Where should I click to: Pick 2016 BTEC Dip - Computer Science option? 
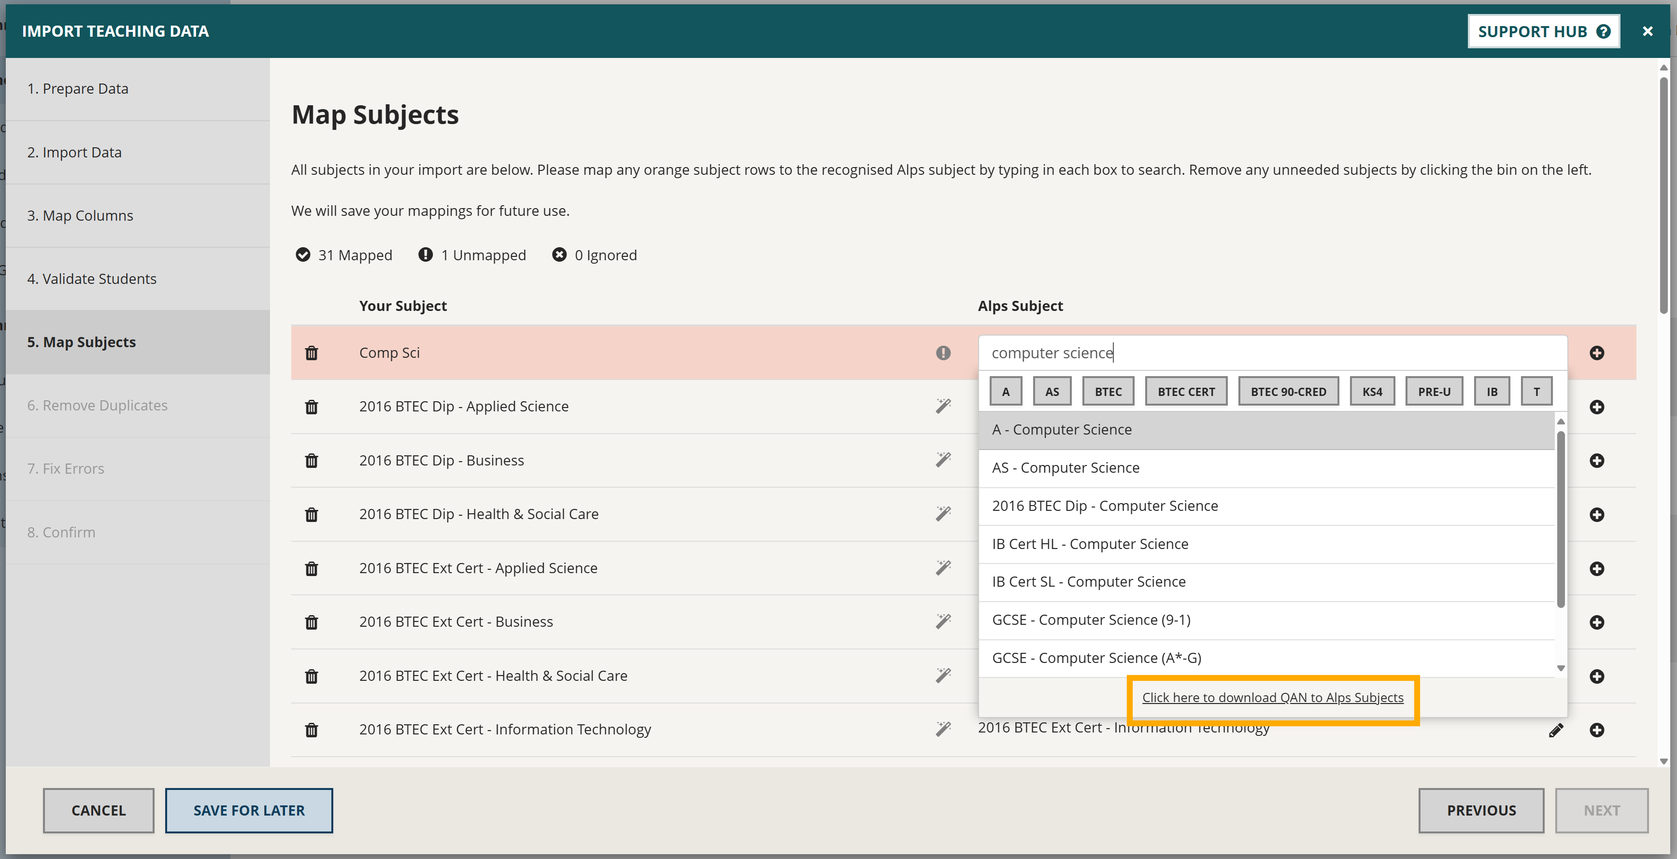tap(1266, 507)
